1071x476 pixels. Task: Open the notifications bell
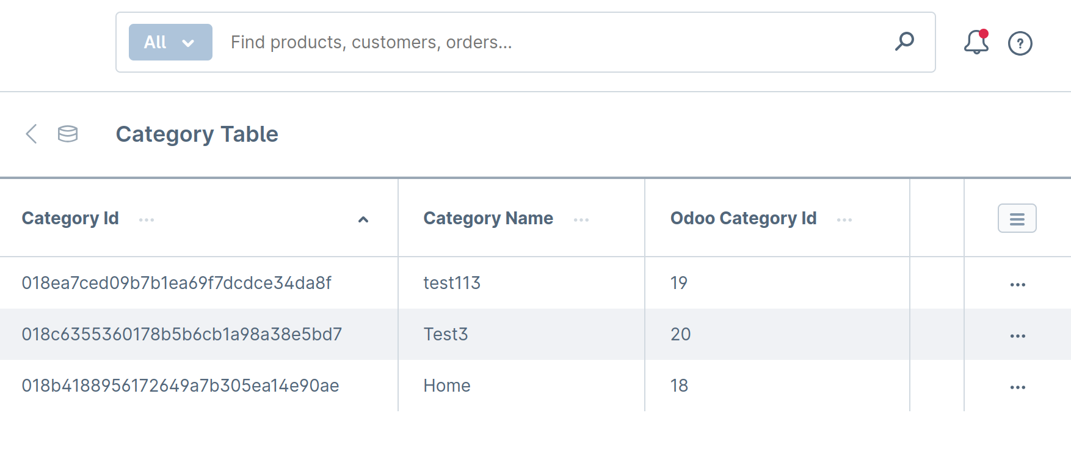976,42
